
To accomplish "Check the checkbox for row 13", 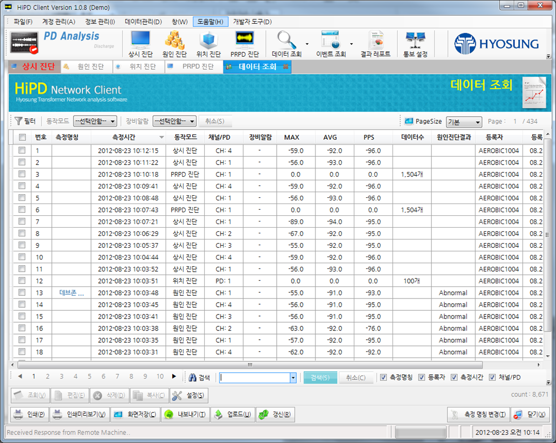I will [22, 293].
